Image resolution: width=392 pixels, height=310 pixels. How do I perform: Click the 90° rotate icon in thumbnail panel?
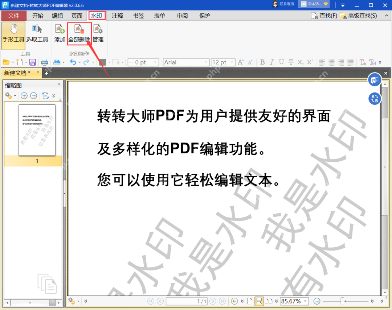(x=45, y=95)
